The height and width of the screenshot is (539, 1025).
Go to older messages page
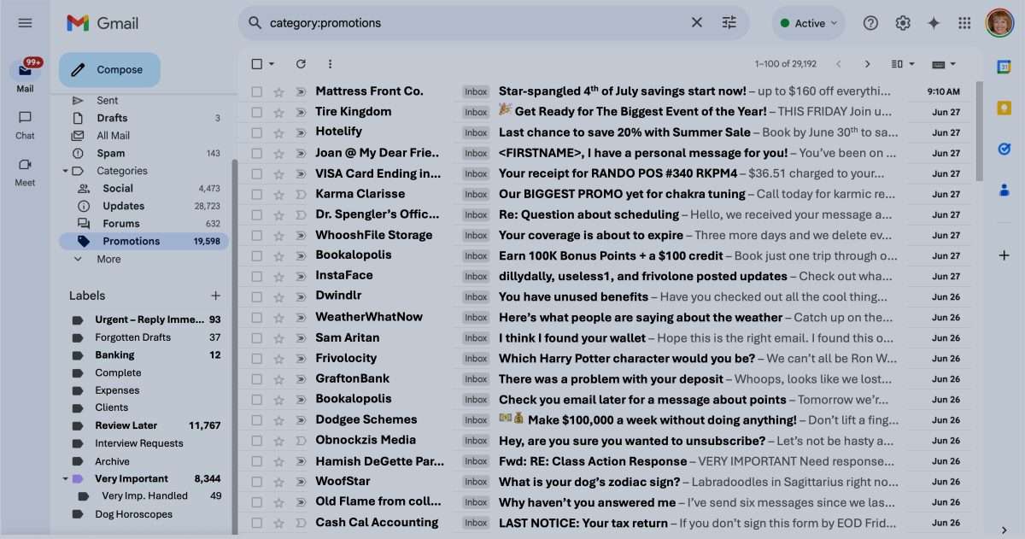point(867,64)
